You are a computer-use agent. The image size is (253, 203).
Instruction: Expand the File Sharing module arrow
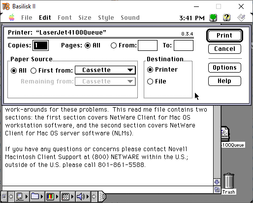(x=42, y=197)
